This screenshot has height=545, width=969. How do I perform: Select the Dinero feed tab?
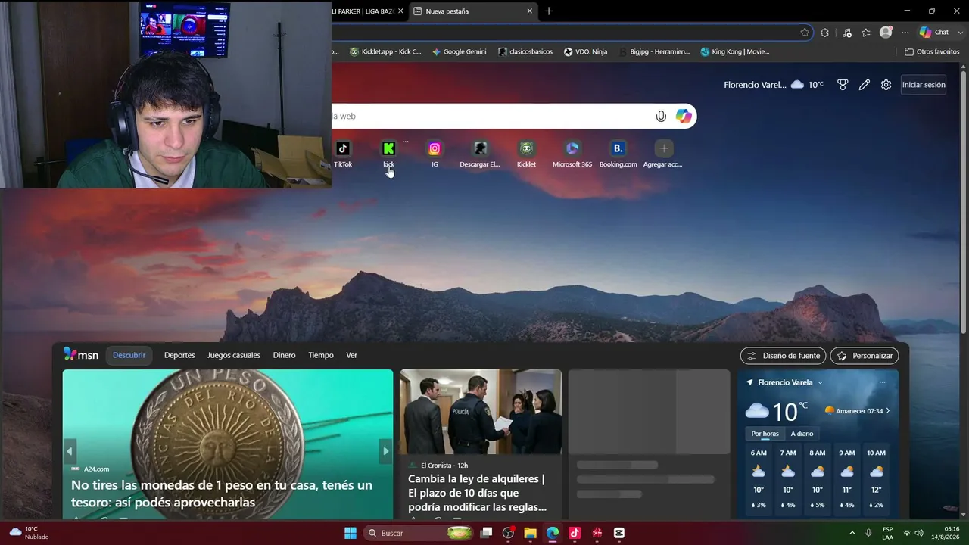[285, 355]
